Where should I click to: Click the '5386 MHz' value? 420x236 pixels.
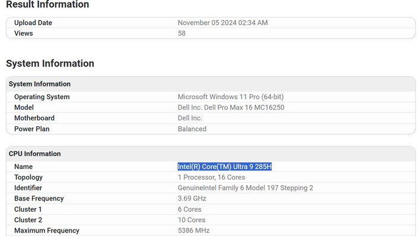193,231
